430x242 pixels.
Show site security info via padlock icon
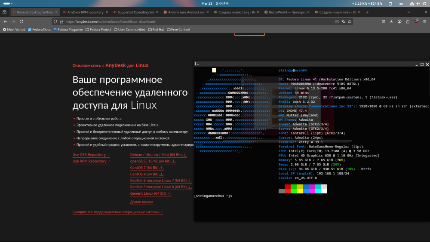61,21
